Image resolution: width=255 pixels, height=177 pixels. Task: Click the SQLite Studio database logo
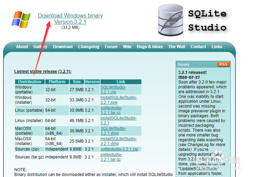point(171,20)
